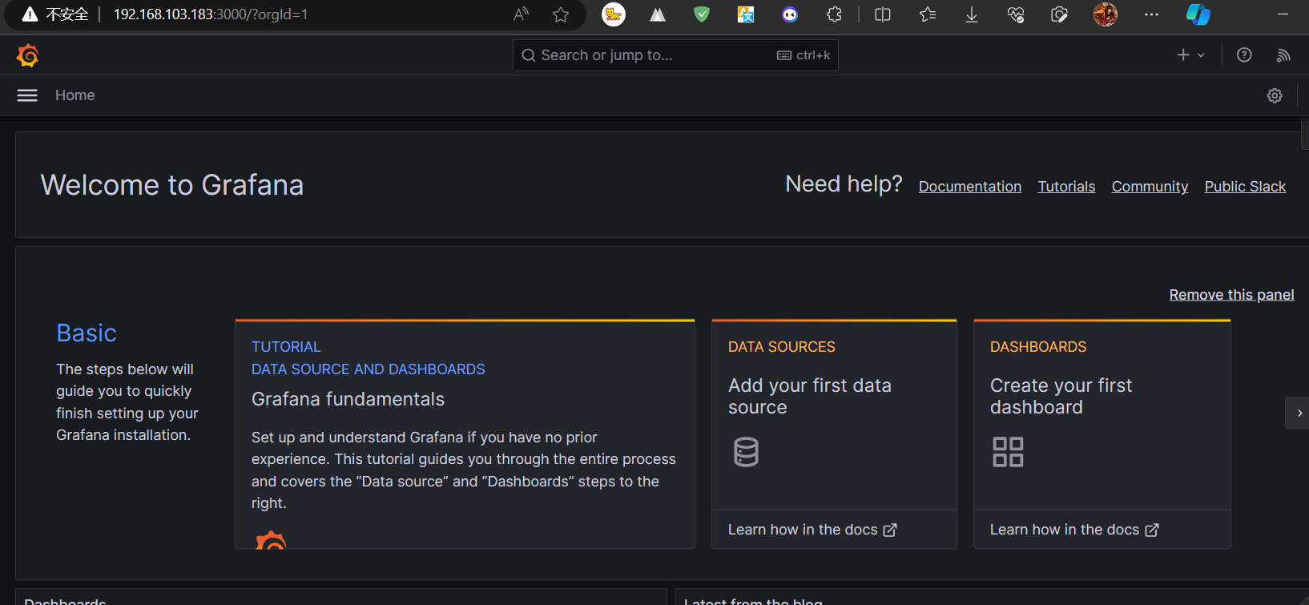Click the not secure warning icon
1309x605 pixels.
pyautogui.click(x=30, y=14)
